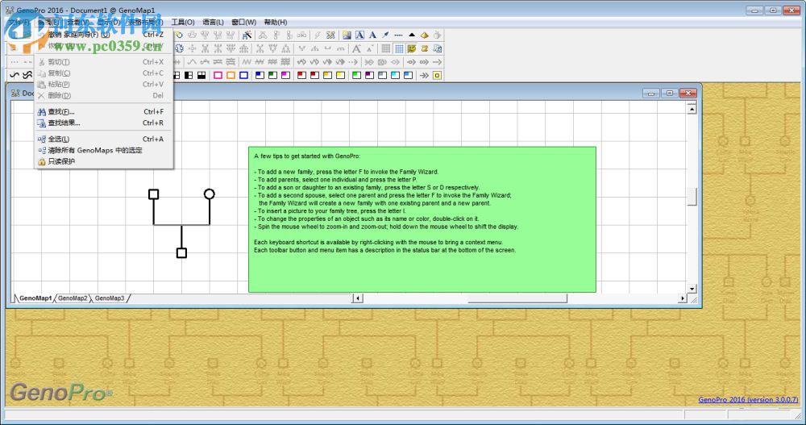Expand toolbar overflow double-arrow button
Viewport: 806px width, 425px height.
click(424, 75)
